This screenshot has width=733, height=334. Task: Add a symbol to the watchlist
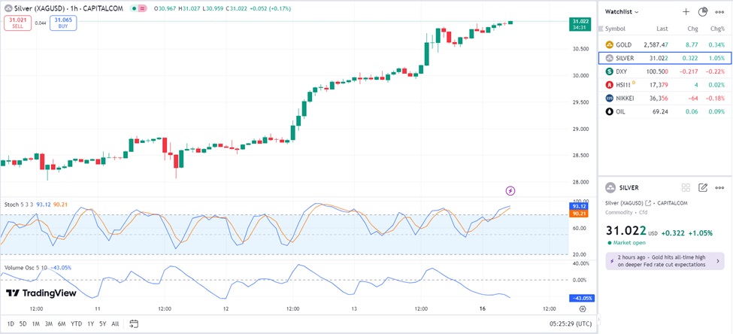coord(686,12)
